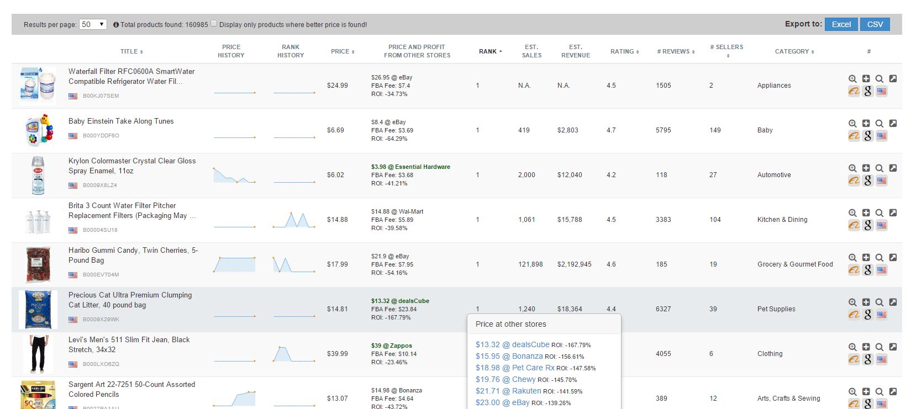Open external link icon for Sargent Art pencils
This screenshot has width=911, height=409.
[x=893, y=392]
